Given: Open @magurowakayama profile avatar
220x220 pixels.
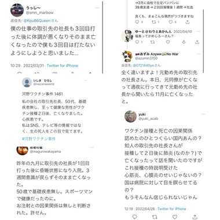Looking at the screenshot, I should click(x=23, y=151).
